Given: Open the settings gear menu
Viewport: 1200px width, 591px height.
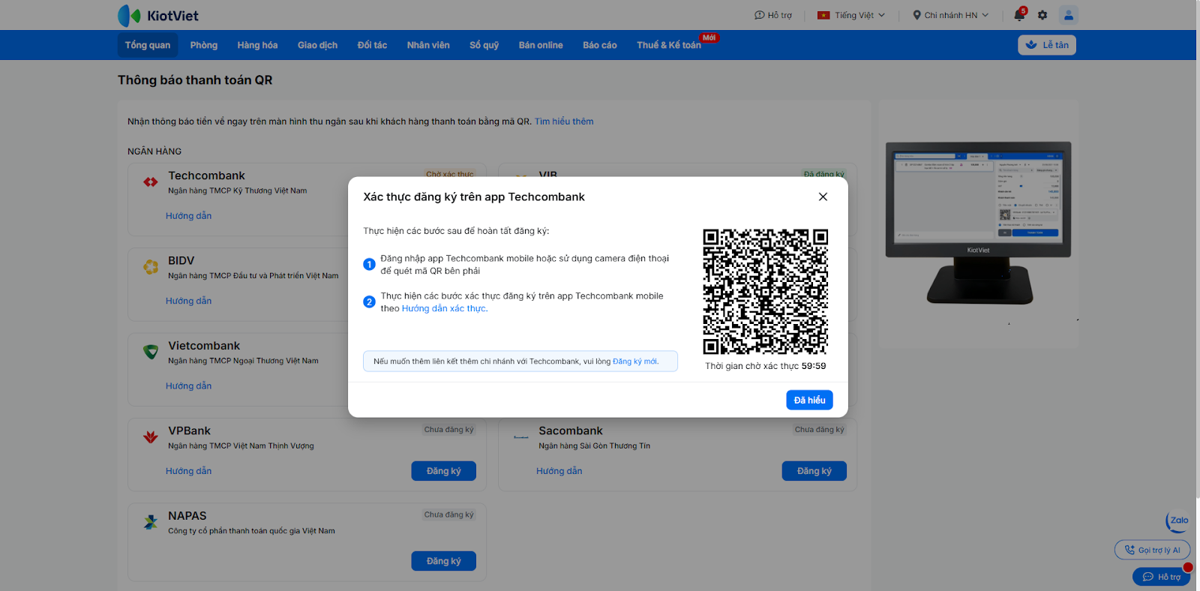Looking at the screenshot, I should point(1042,15).
